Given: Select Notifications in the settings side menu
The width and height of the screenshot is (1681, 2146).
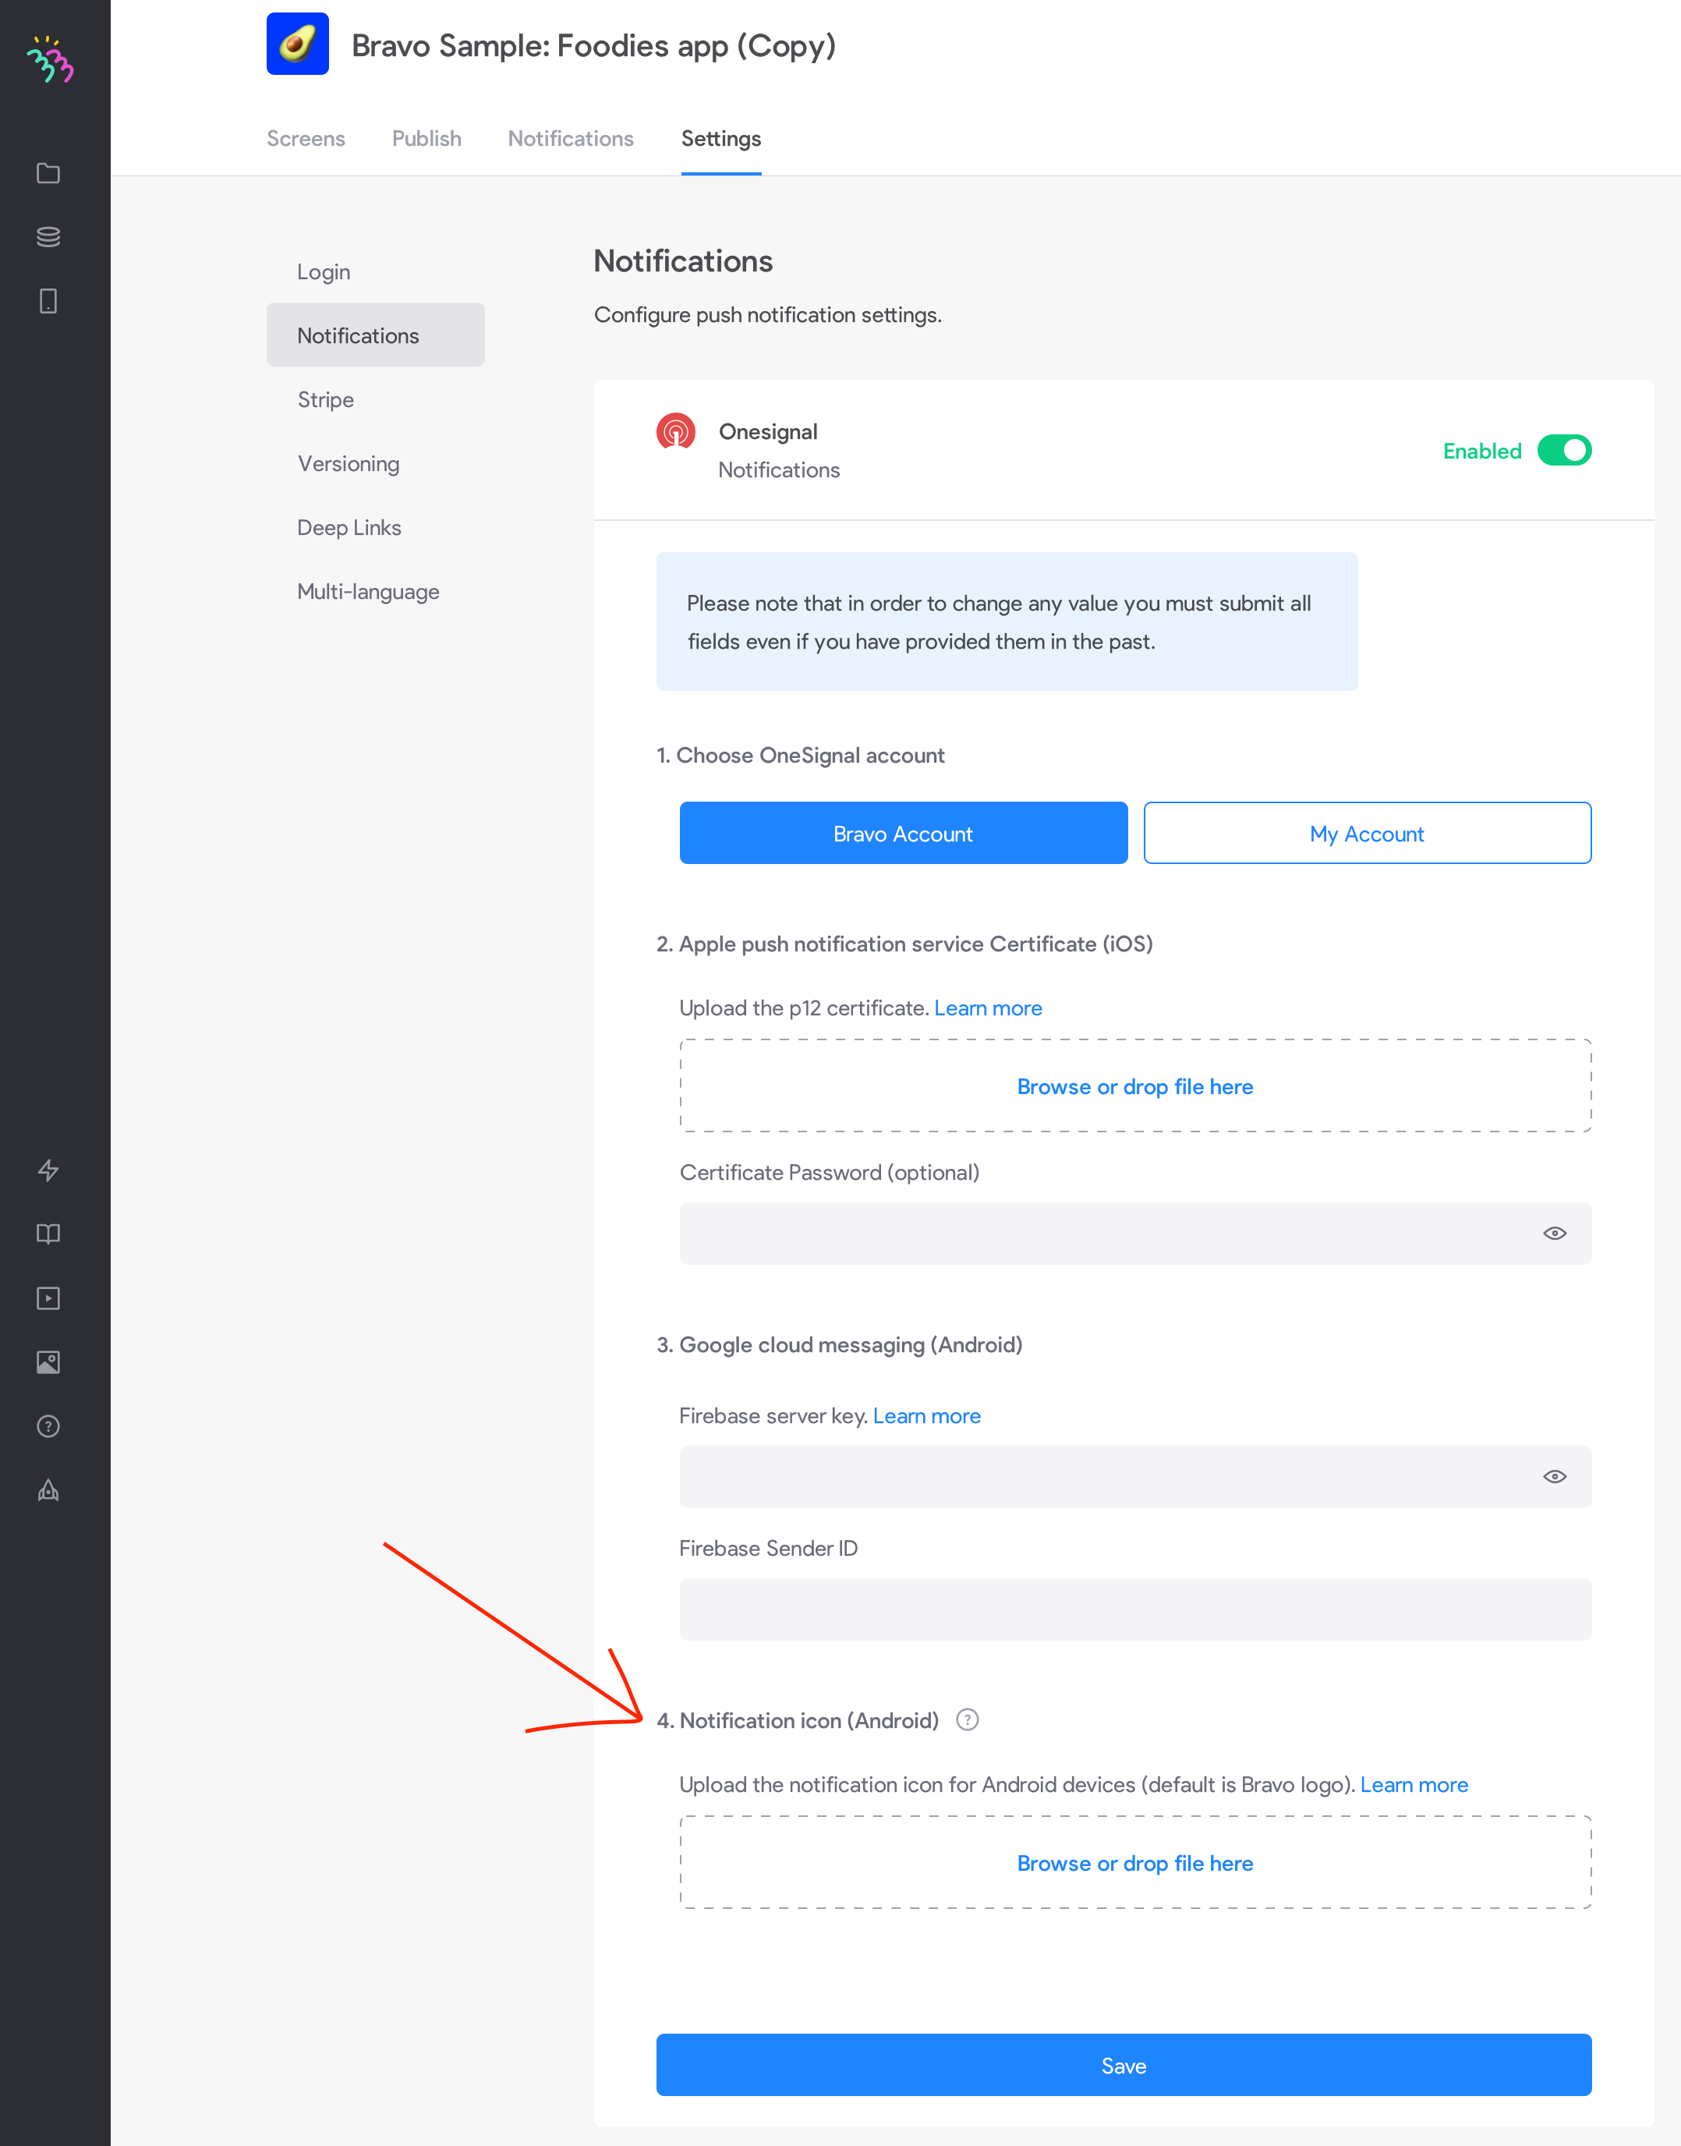Looking at the screenshot, I should point(375,335).
